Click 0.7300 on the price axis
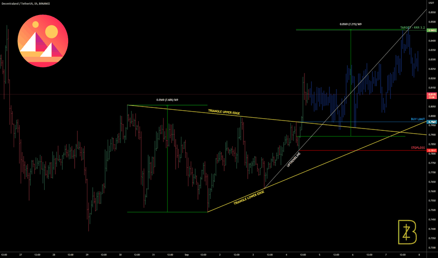The width and height of the screenshot is (438, 258). point(432,248)
